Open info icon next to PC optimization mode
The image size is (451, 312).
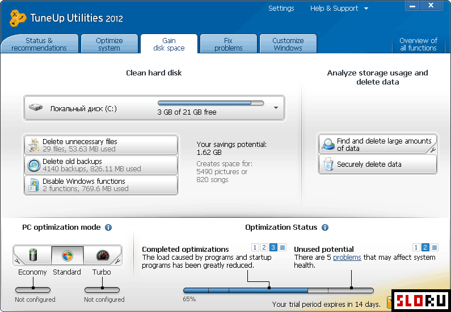click(108, 227)
